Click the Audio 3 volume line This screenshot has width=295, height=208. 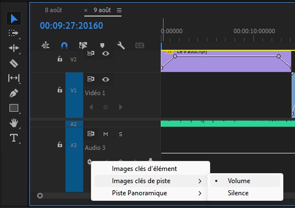tap(228, 153)
